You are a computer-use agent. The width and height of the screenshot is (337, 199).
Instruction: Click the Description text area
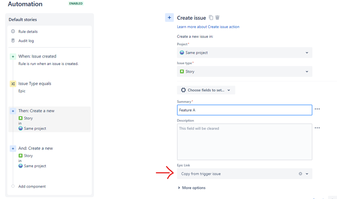(x=245, y=142)
